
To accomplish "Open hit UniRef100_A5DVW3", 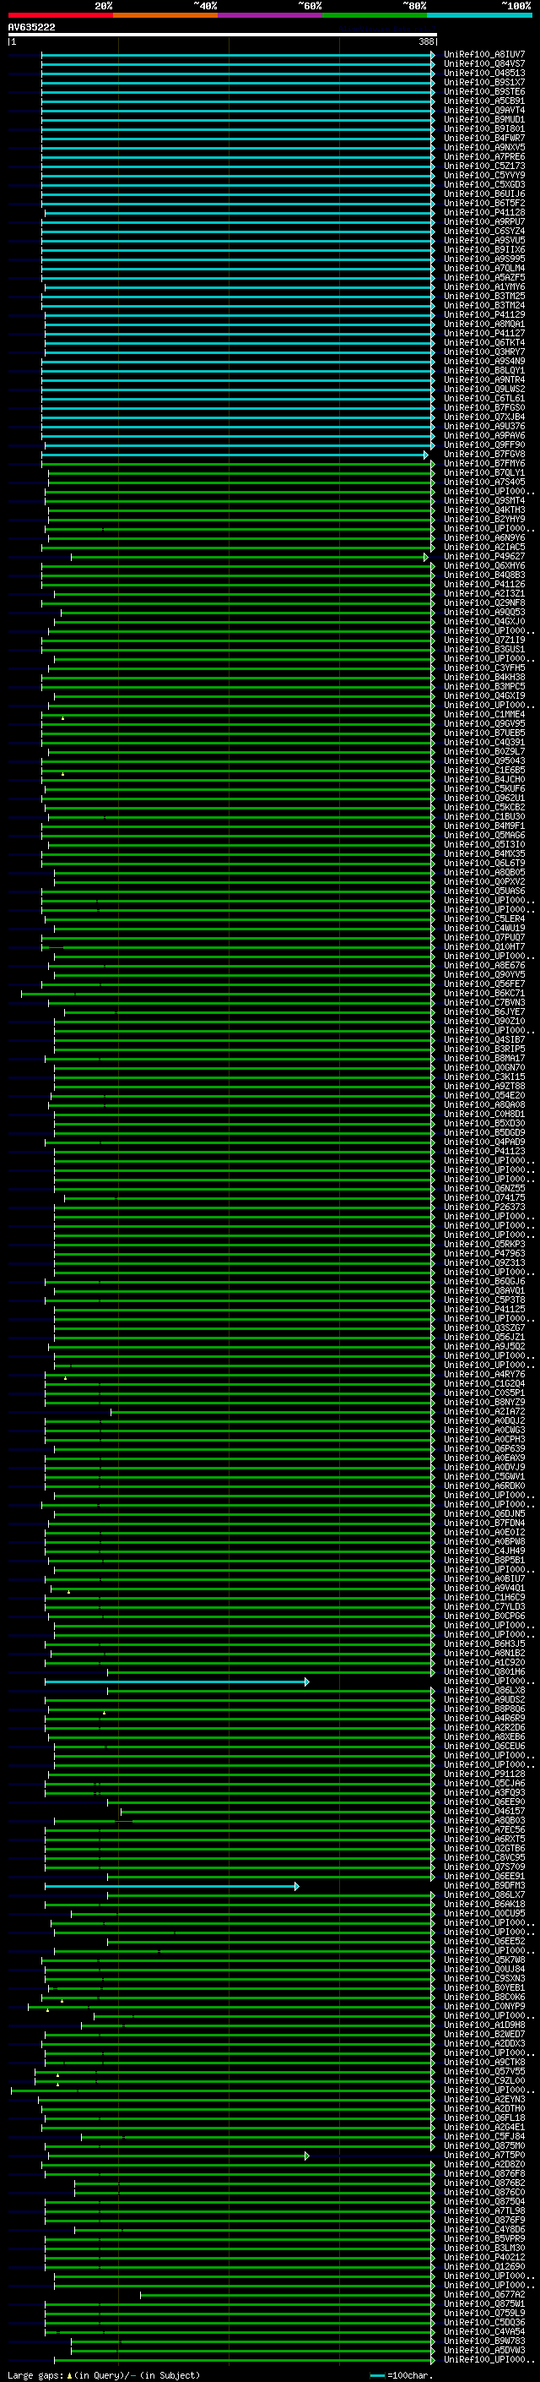I will click(x=483, y=2350).
